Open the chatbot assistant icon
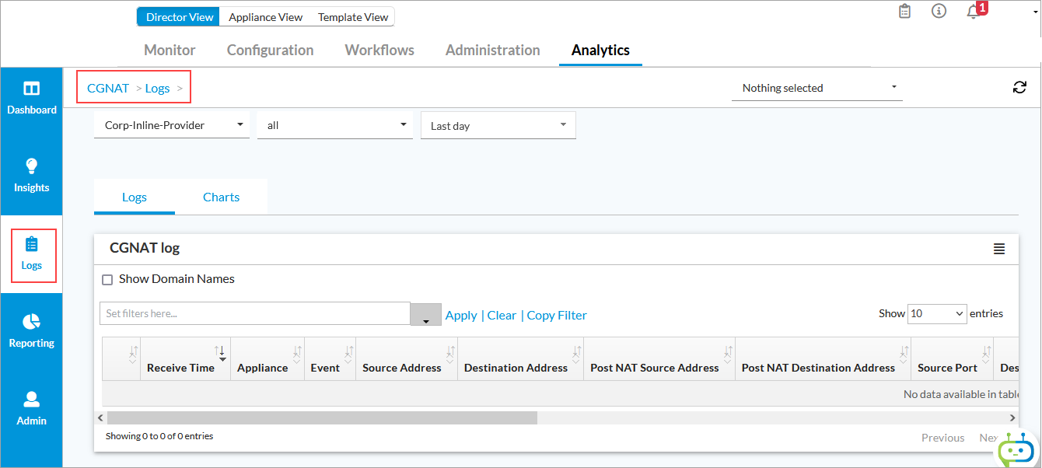The height and width of the screenshot is (468, 1042). point(1016,450)
